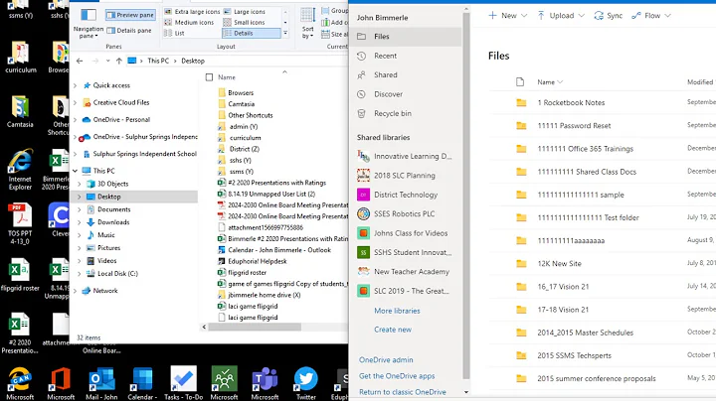Click This PC in address bar
The height and width of the screenshot is (401, 716).
[x=158, y=61]
